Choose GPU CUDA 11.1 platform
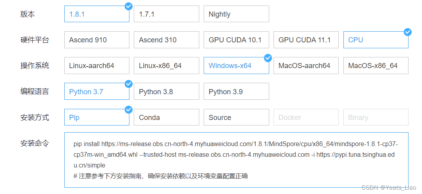The height and width of the screenshot is (194, 422). (306, 40)
